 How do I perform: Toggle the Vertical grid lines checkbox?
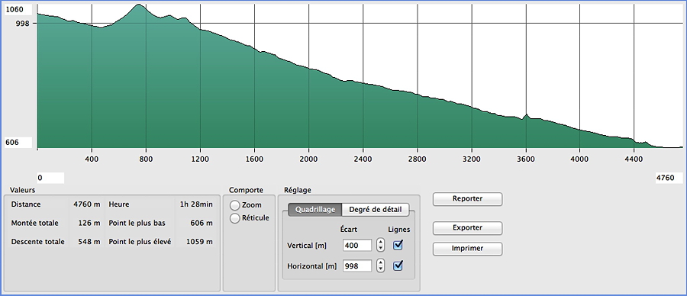398,245
